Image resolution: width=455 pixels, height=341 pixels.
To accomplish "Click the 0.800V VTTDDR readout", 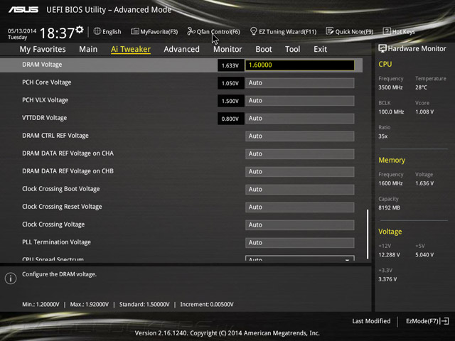I will point(230,119).
